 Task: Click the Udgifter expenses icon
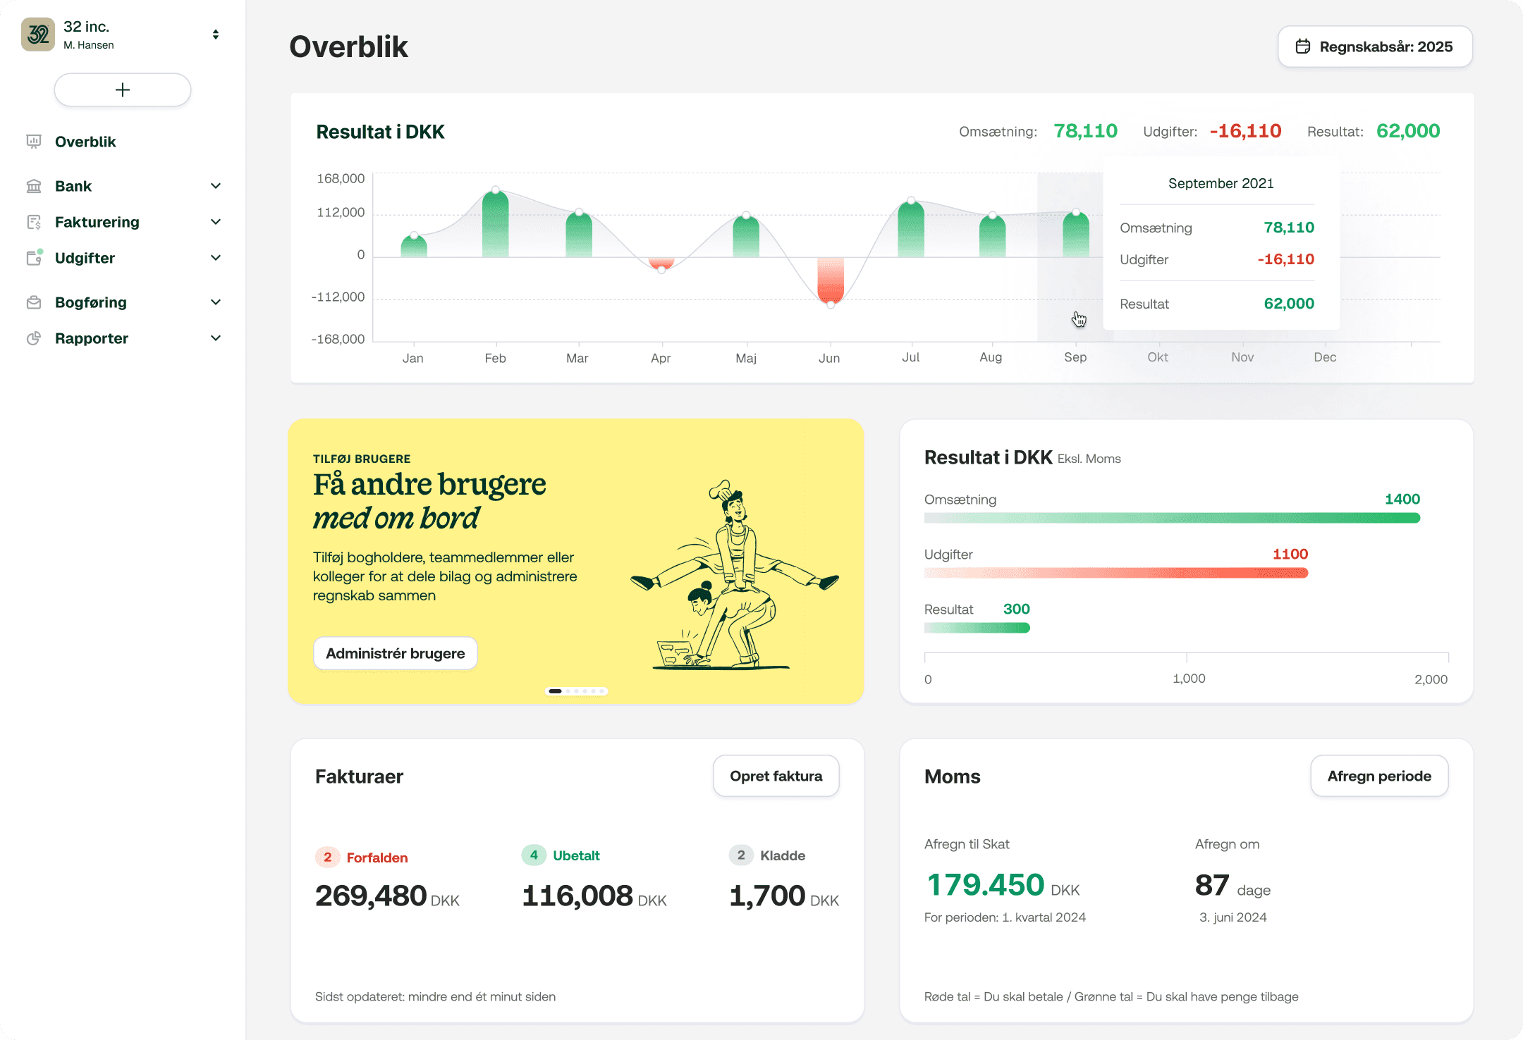34,258
